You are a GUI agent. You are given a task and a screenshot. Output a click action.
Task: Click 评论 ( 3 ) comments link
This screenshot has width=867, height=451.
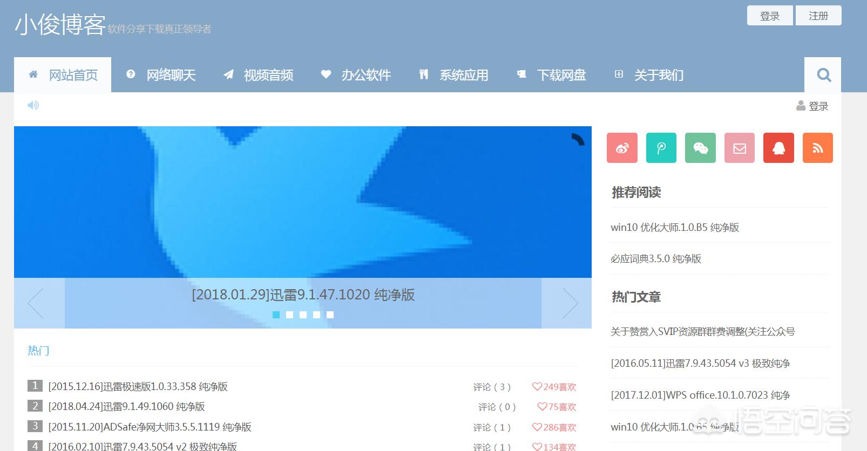(492, 387)
